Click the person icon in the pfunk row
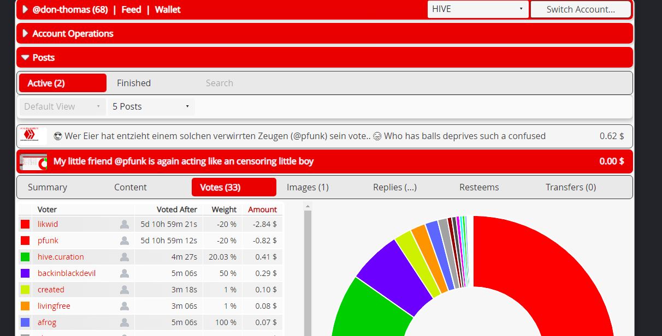 125,241
